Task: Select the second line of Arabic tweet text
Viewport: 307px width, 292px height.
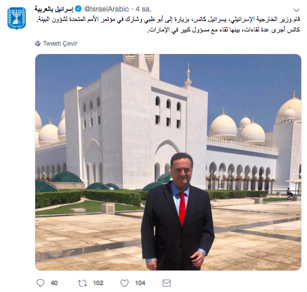Action: [223, 30]
